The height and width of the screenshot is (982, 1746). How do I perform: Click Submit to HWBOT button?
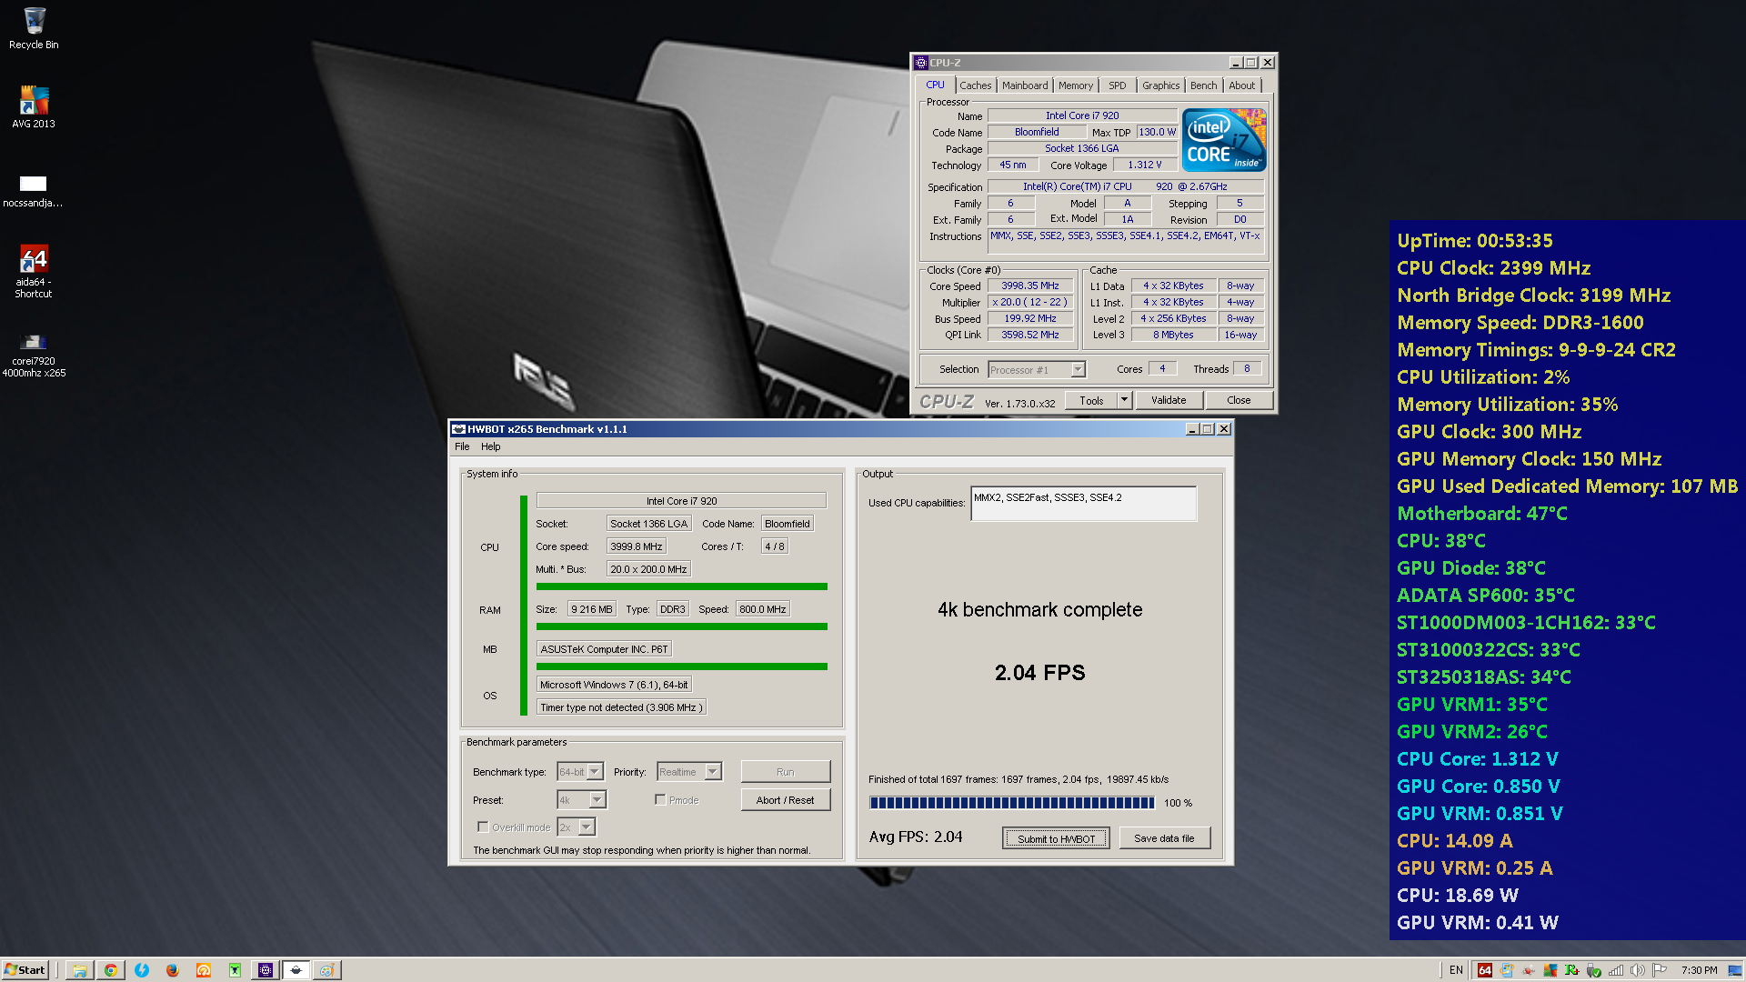tap(1056, 838)
